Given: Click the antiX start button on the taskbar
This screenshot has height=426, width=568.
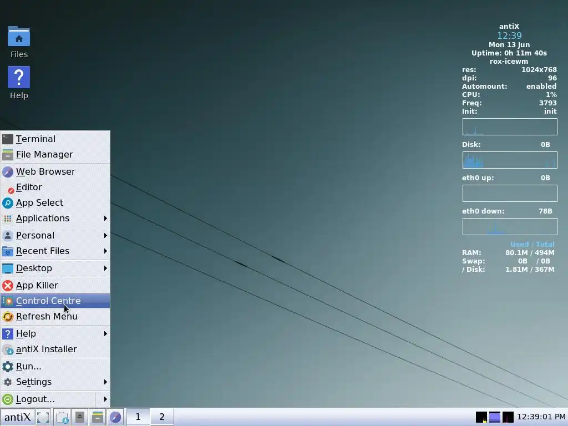Looking at the screenshot, I should pos(17,417).
